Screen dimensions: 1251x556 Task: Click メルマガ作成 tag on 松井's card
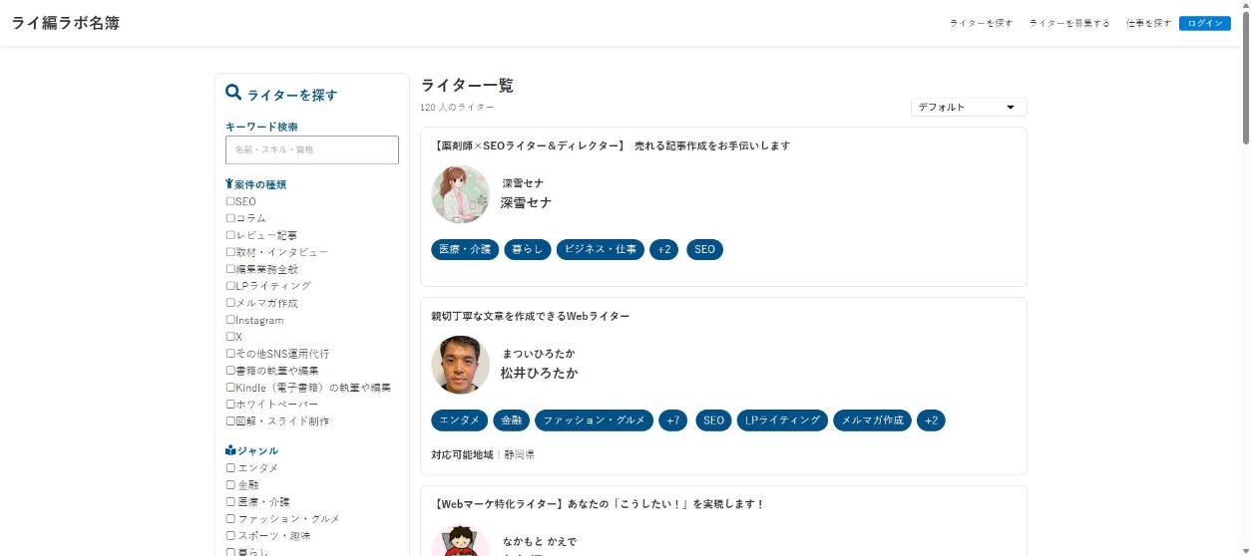[x=873, y=420]
